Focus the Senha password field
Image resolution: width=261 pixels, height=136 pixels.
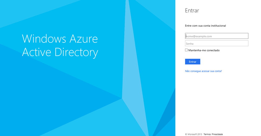pos(217,43)
